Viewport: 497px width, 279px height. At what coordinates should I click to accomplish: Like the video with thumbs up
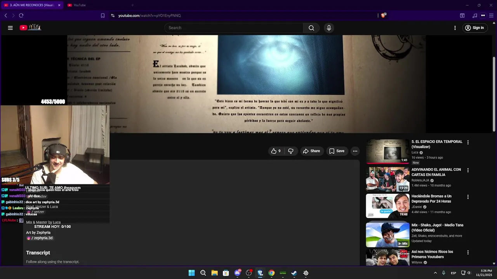coord(276,151)
